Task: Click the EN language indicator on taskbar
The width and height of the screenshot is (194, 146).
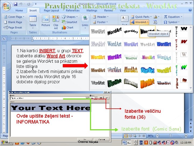Action: 141,142
